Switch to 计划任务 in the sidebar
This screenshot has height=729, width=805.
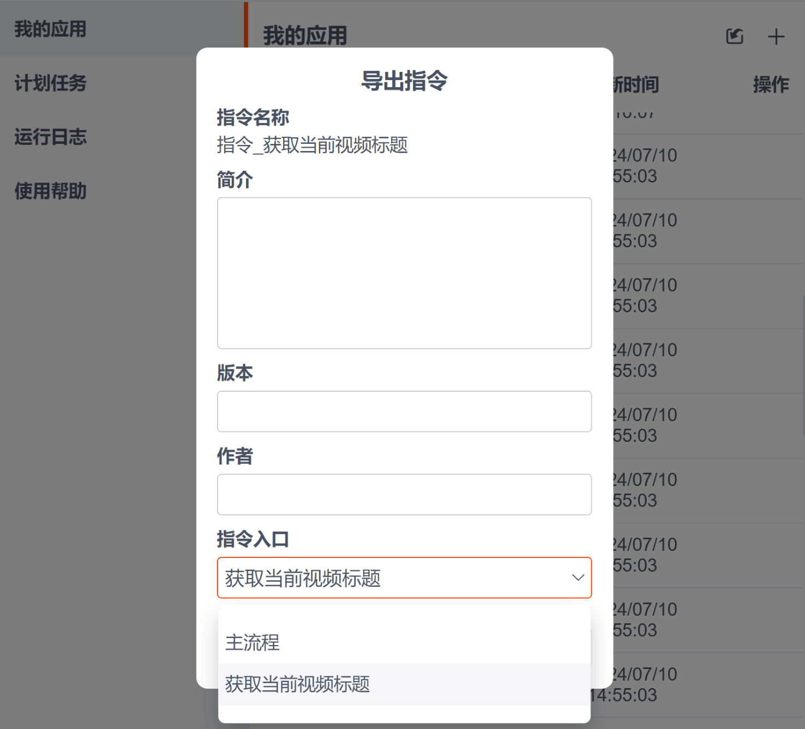pyautogui.click(x=50, y=83)
